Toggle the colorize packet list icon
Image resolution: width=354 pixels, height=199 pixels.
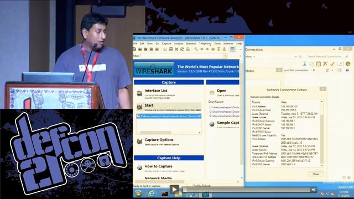click(x=232, y=49)
